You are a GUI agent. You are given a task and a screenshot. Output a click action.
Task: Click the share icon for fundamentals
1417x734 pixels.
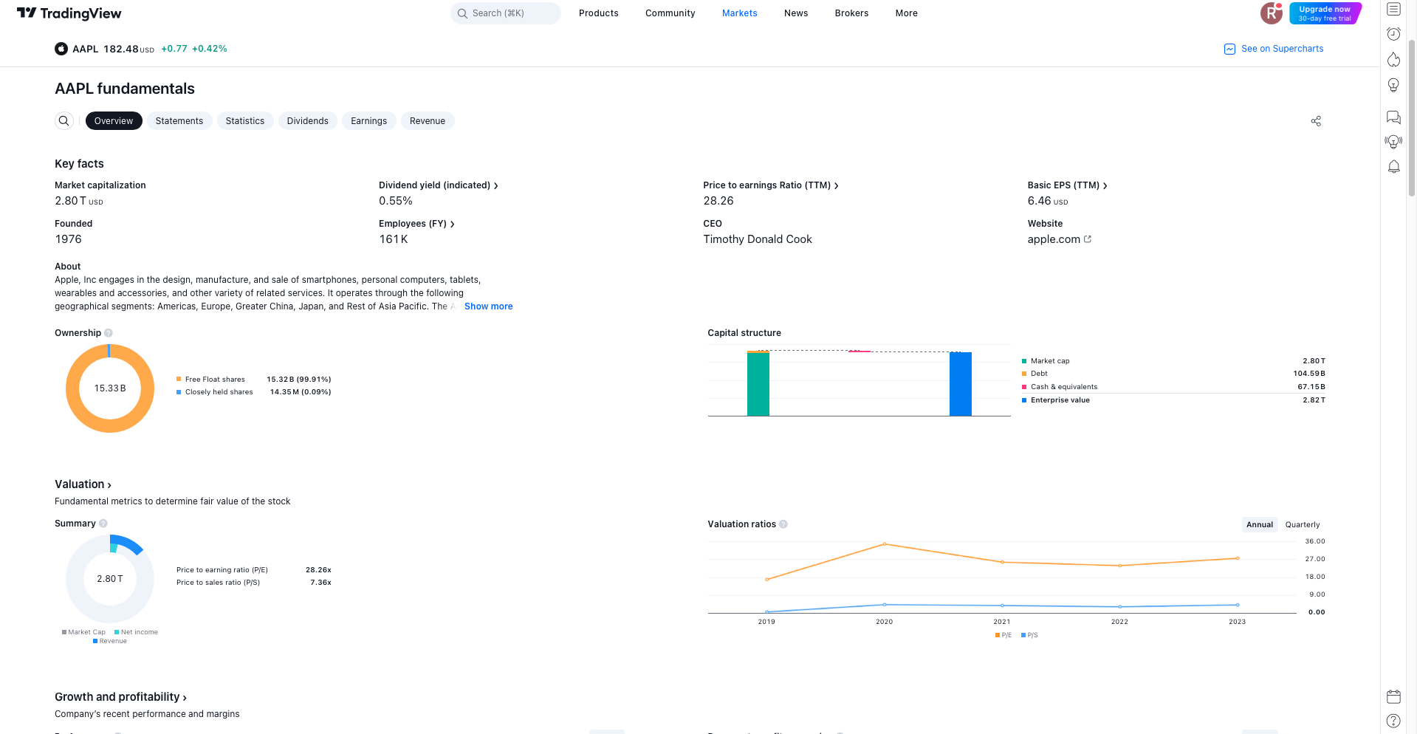coord(1316,121)
